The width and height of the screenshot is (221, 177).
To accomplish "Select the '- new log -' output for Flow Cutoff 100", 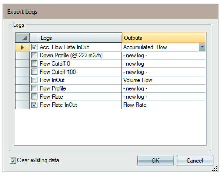I will (163, 72).
